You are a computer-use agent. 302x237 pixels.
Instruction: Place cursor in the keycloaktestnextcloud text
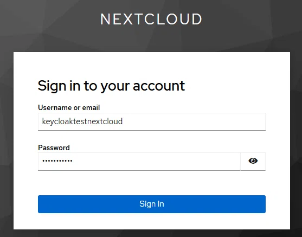point(82,121)
